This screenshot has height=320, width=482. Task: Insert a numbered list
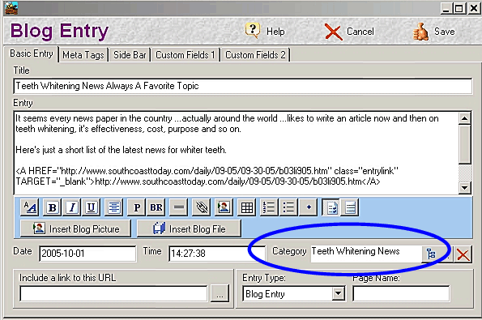pyautogui.click(x=269, y=207)
